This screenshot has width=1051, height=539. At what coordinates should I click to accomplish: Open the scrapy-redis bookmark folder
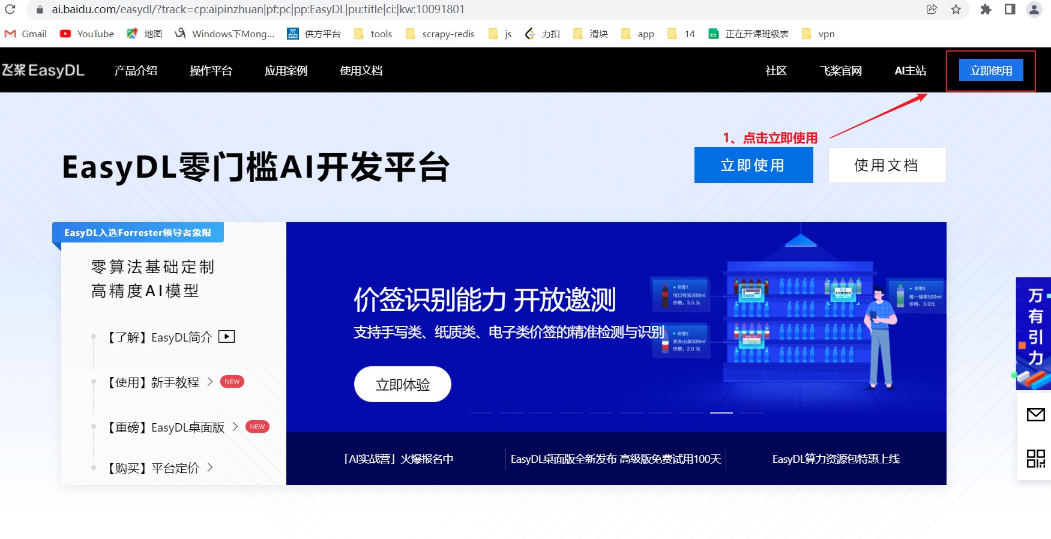(440, 34)
